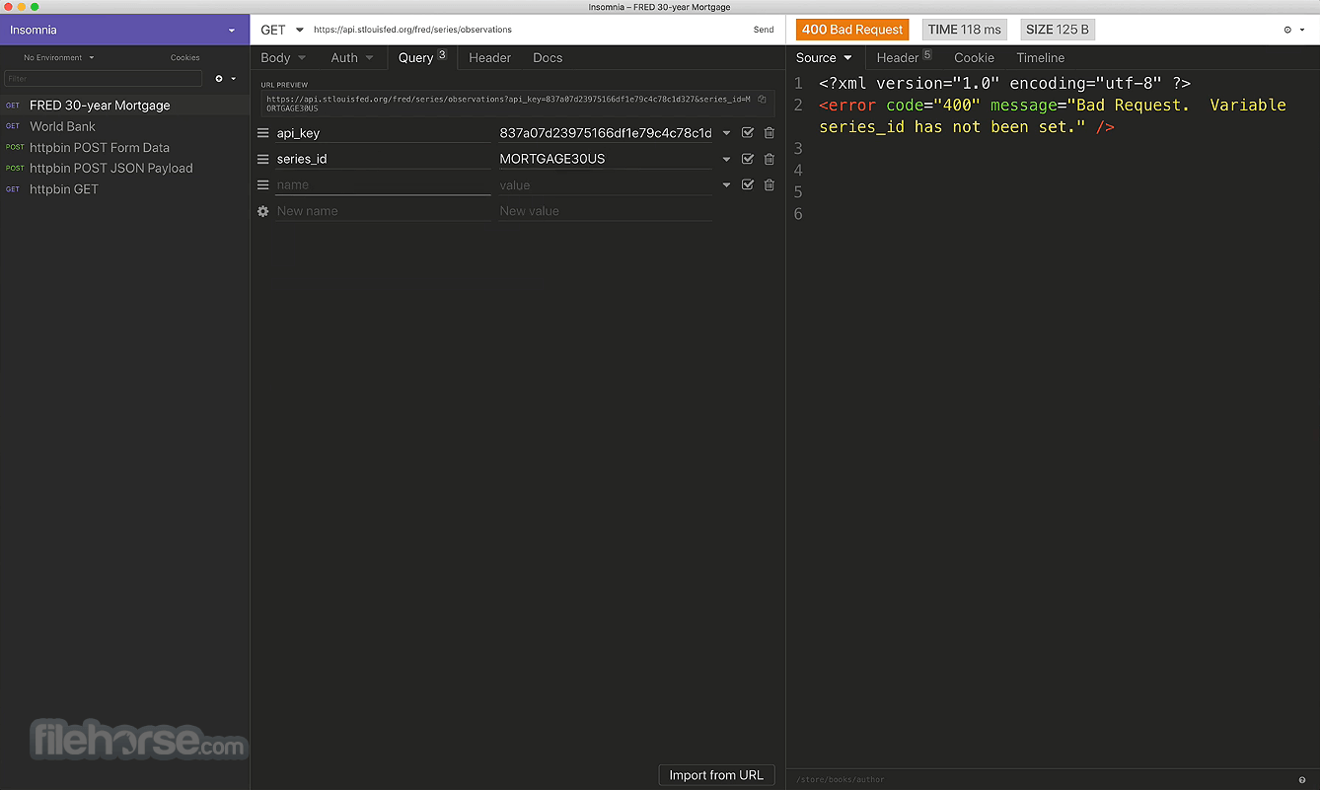Select the httpbin POST JSON Payload request
Image resolution: width=1320 pixels, height=790 pixels.
[x=124, y=168]
